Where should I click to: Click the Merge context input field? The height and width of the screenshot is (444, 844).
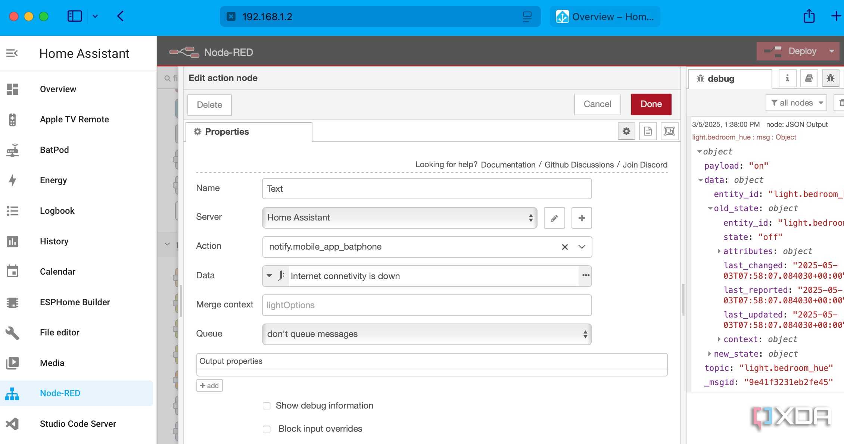427,305
